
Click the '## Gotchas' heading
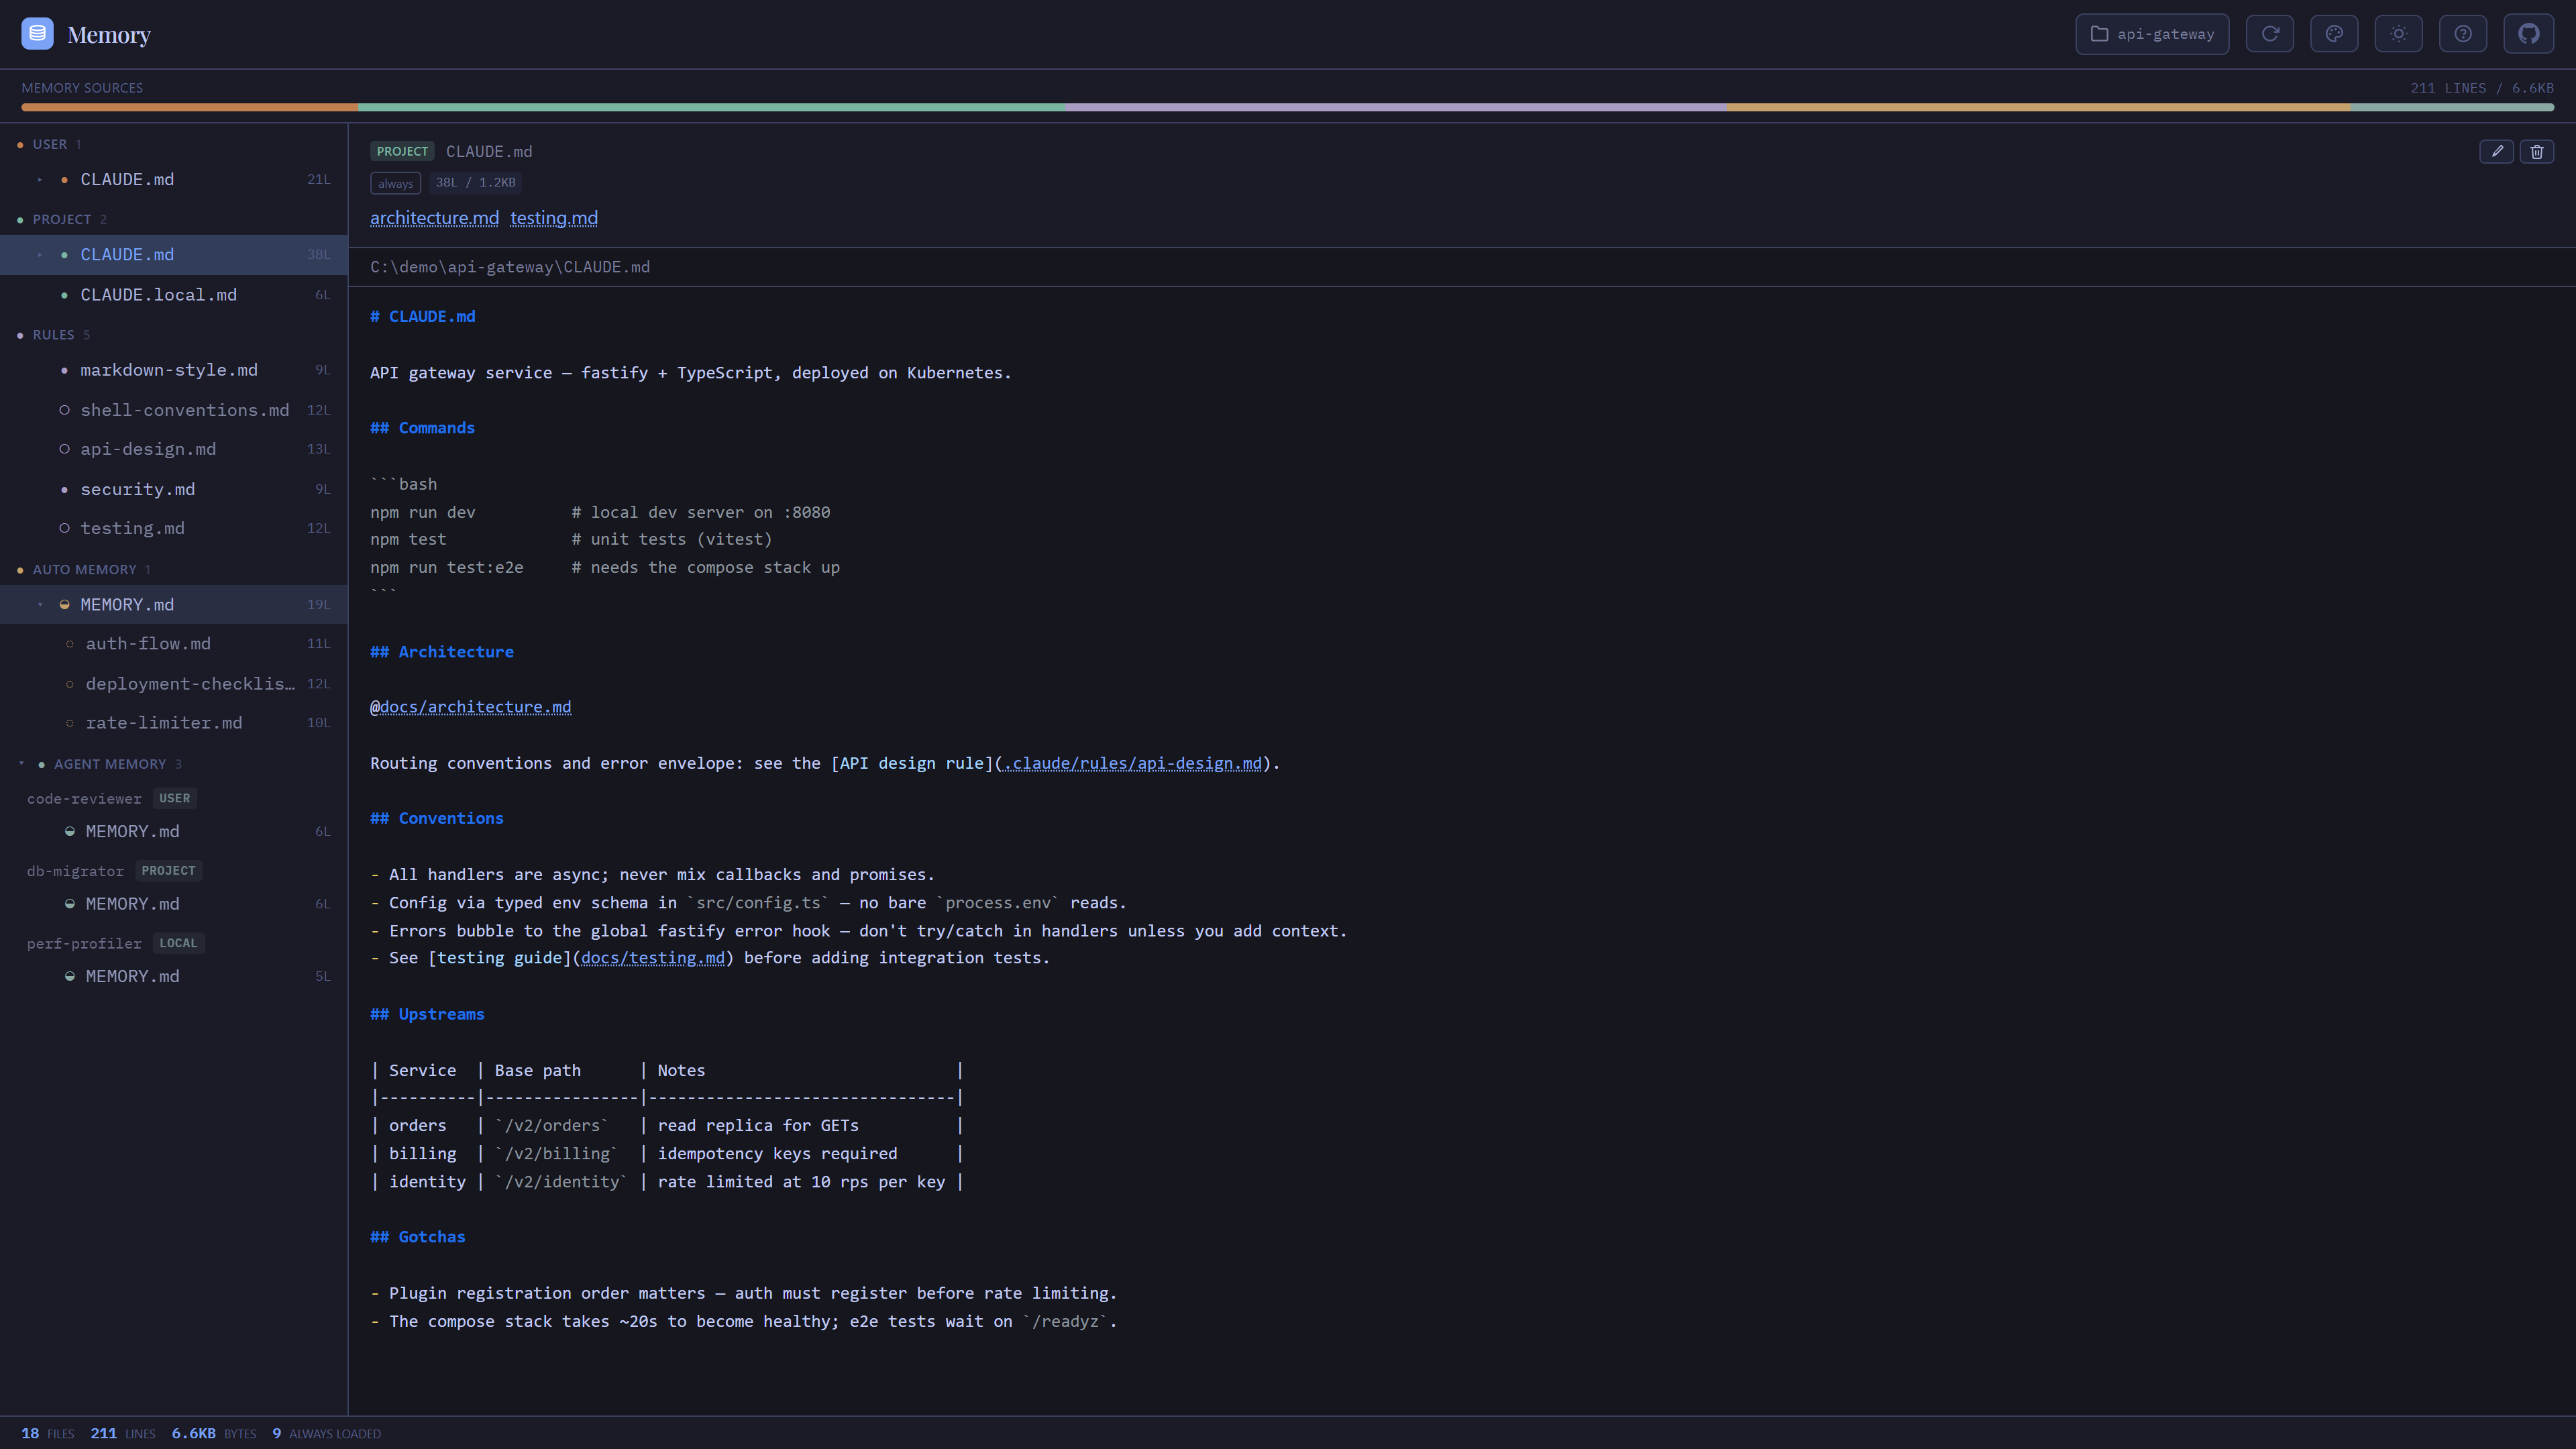(418, 1237)
